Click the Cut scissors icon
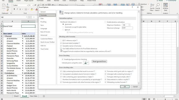Image resolution: width=179 pixels, height=100 pixels. coord(8,4)
